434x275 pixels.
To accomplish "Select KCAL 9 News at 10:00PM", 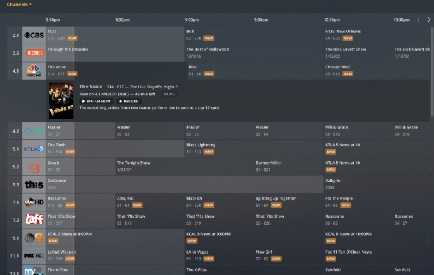I will [377, 238].
